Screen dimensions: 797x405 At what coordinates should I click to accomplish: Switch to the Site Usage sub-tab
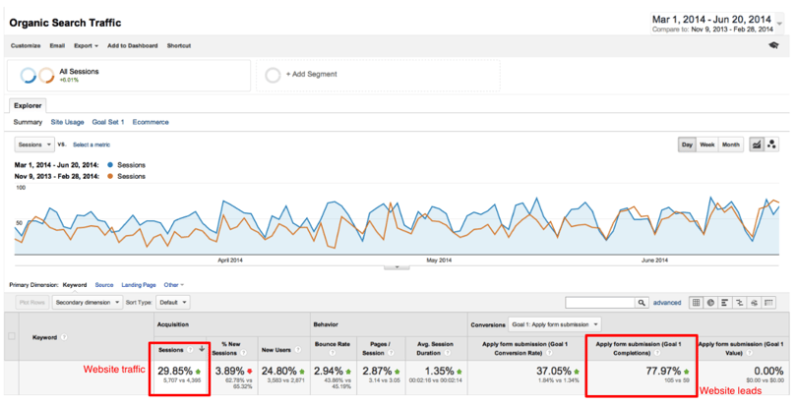point(67,122)
